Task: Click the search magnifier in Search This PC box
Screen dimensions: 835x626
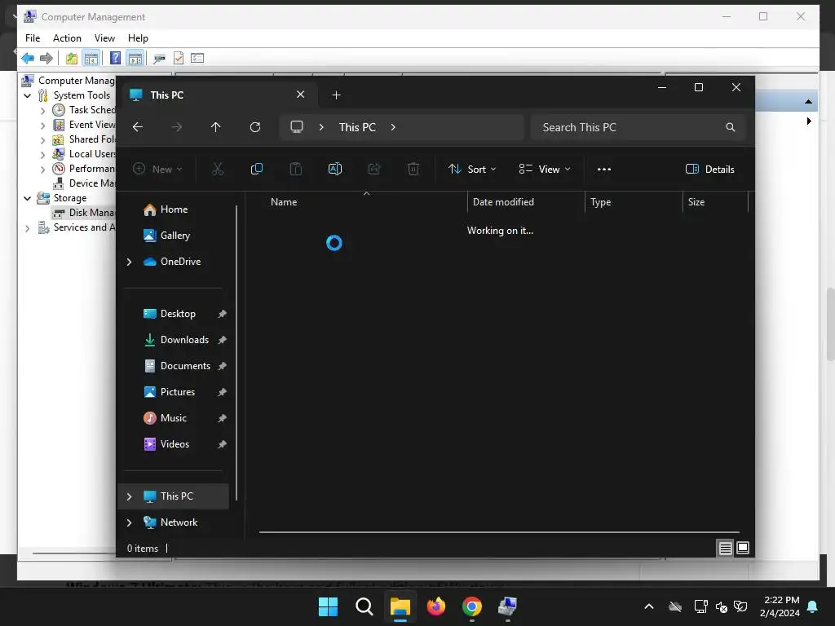Action: (731, 127)
